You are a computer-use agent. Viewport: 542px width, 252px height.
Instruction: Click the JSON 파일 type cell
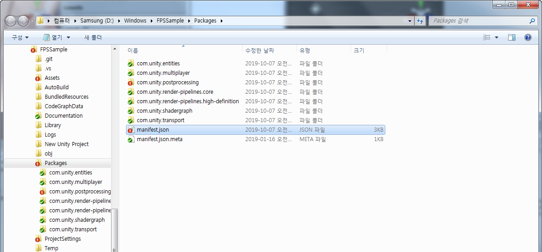click(x=312, y=130)
